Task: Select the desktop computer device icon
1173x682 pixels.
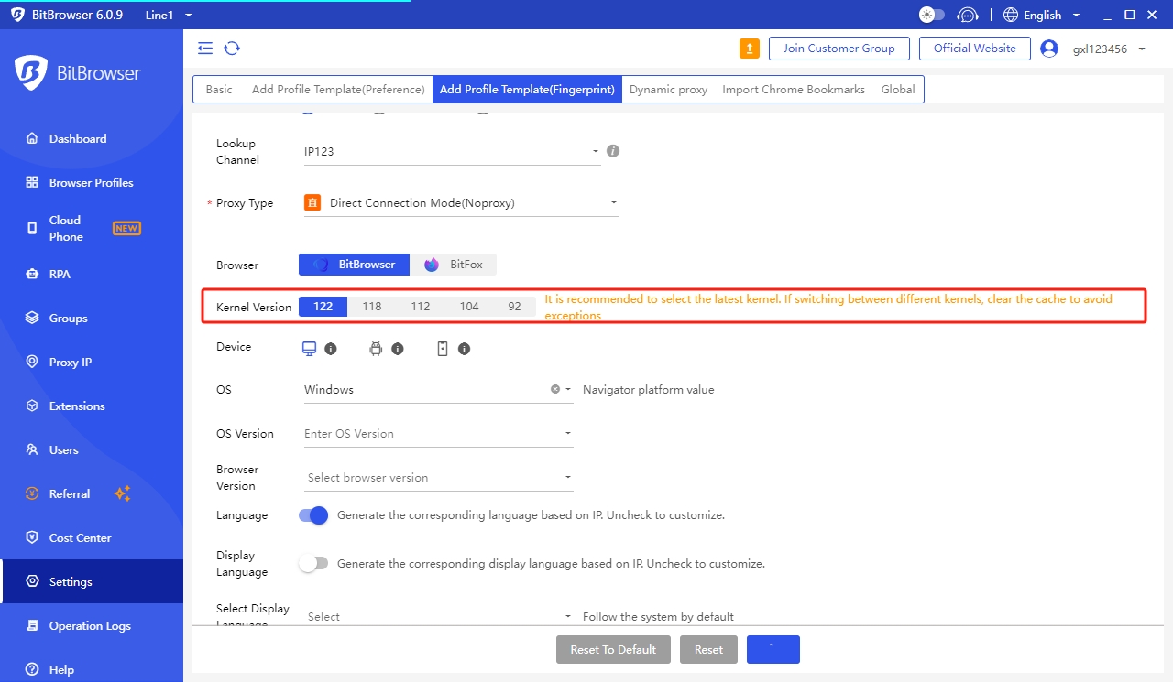Action: pos(310,349)
